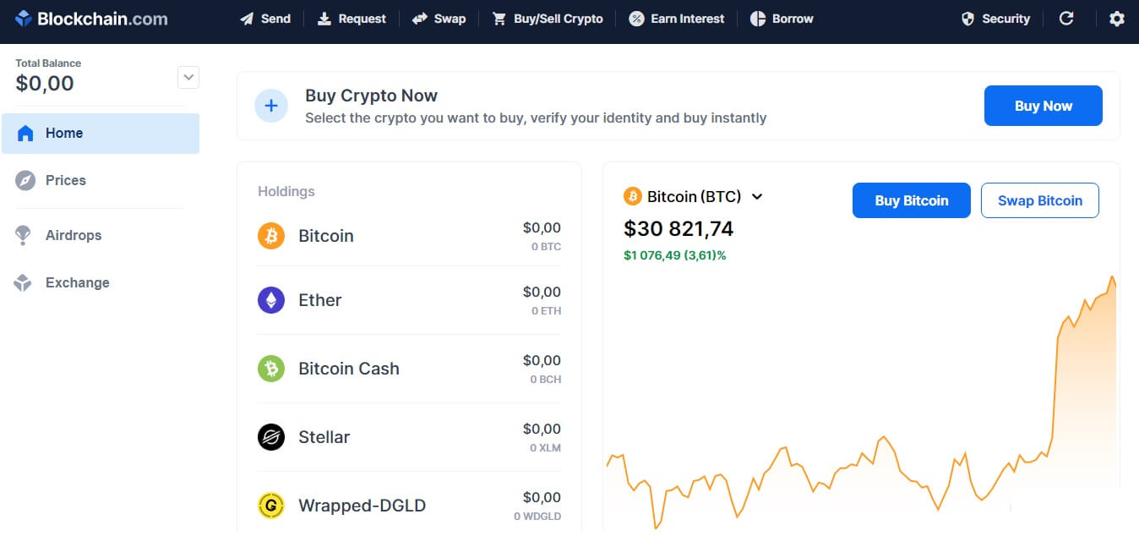The width and height of the screenshot is (1139, 536).
Task: Select the purple Ether icon in Holdings
Action: (271, 300)
